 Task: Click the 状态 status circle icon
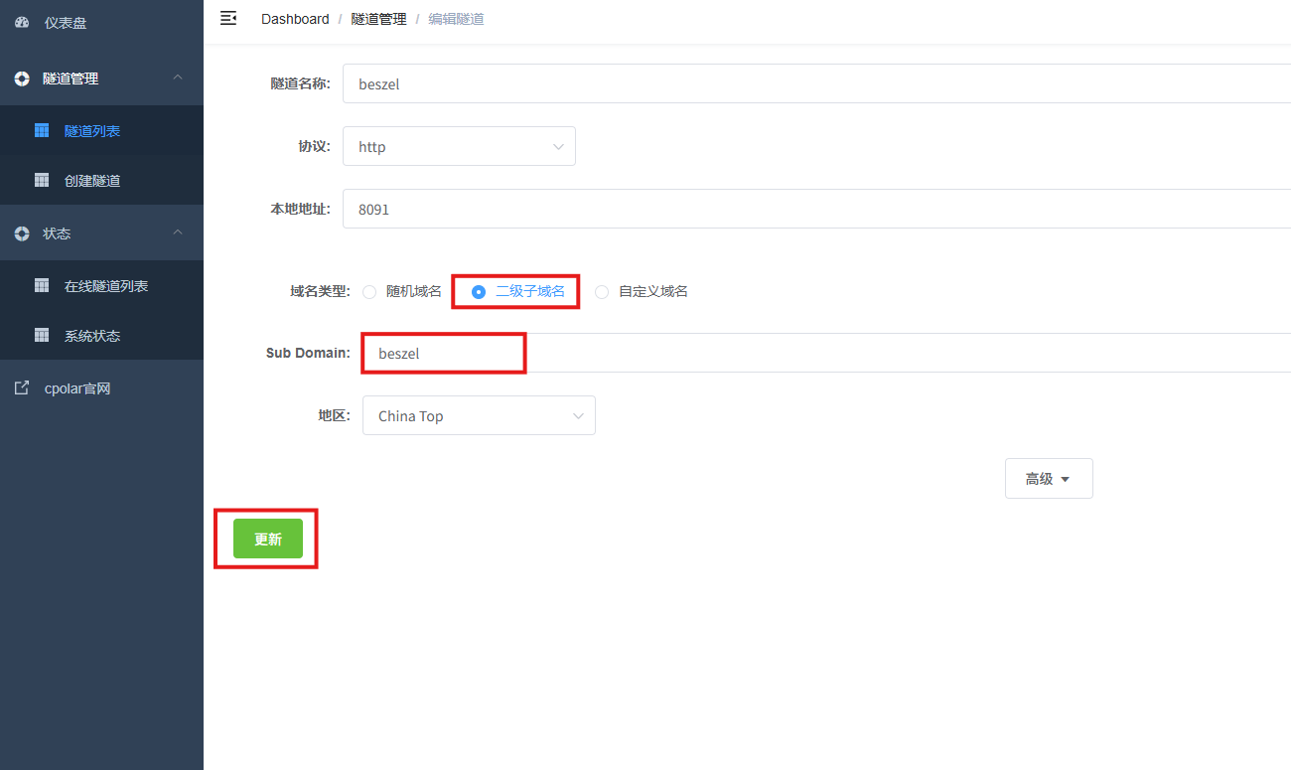click(x=22, y=233)
